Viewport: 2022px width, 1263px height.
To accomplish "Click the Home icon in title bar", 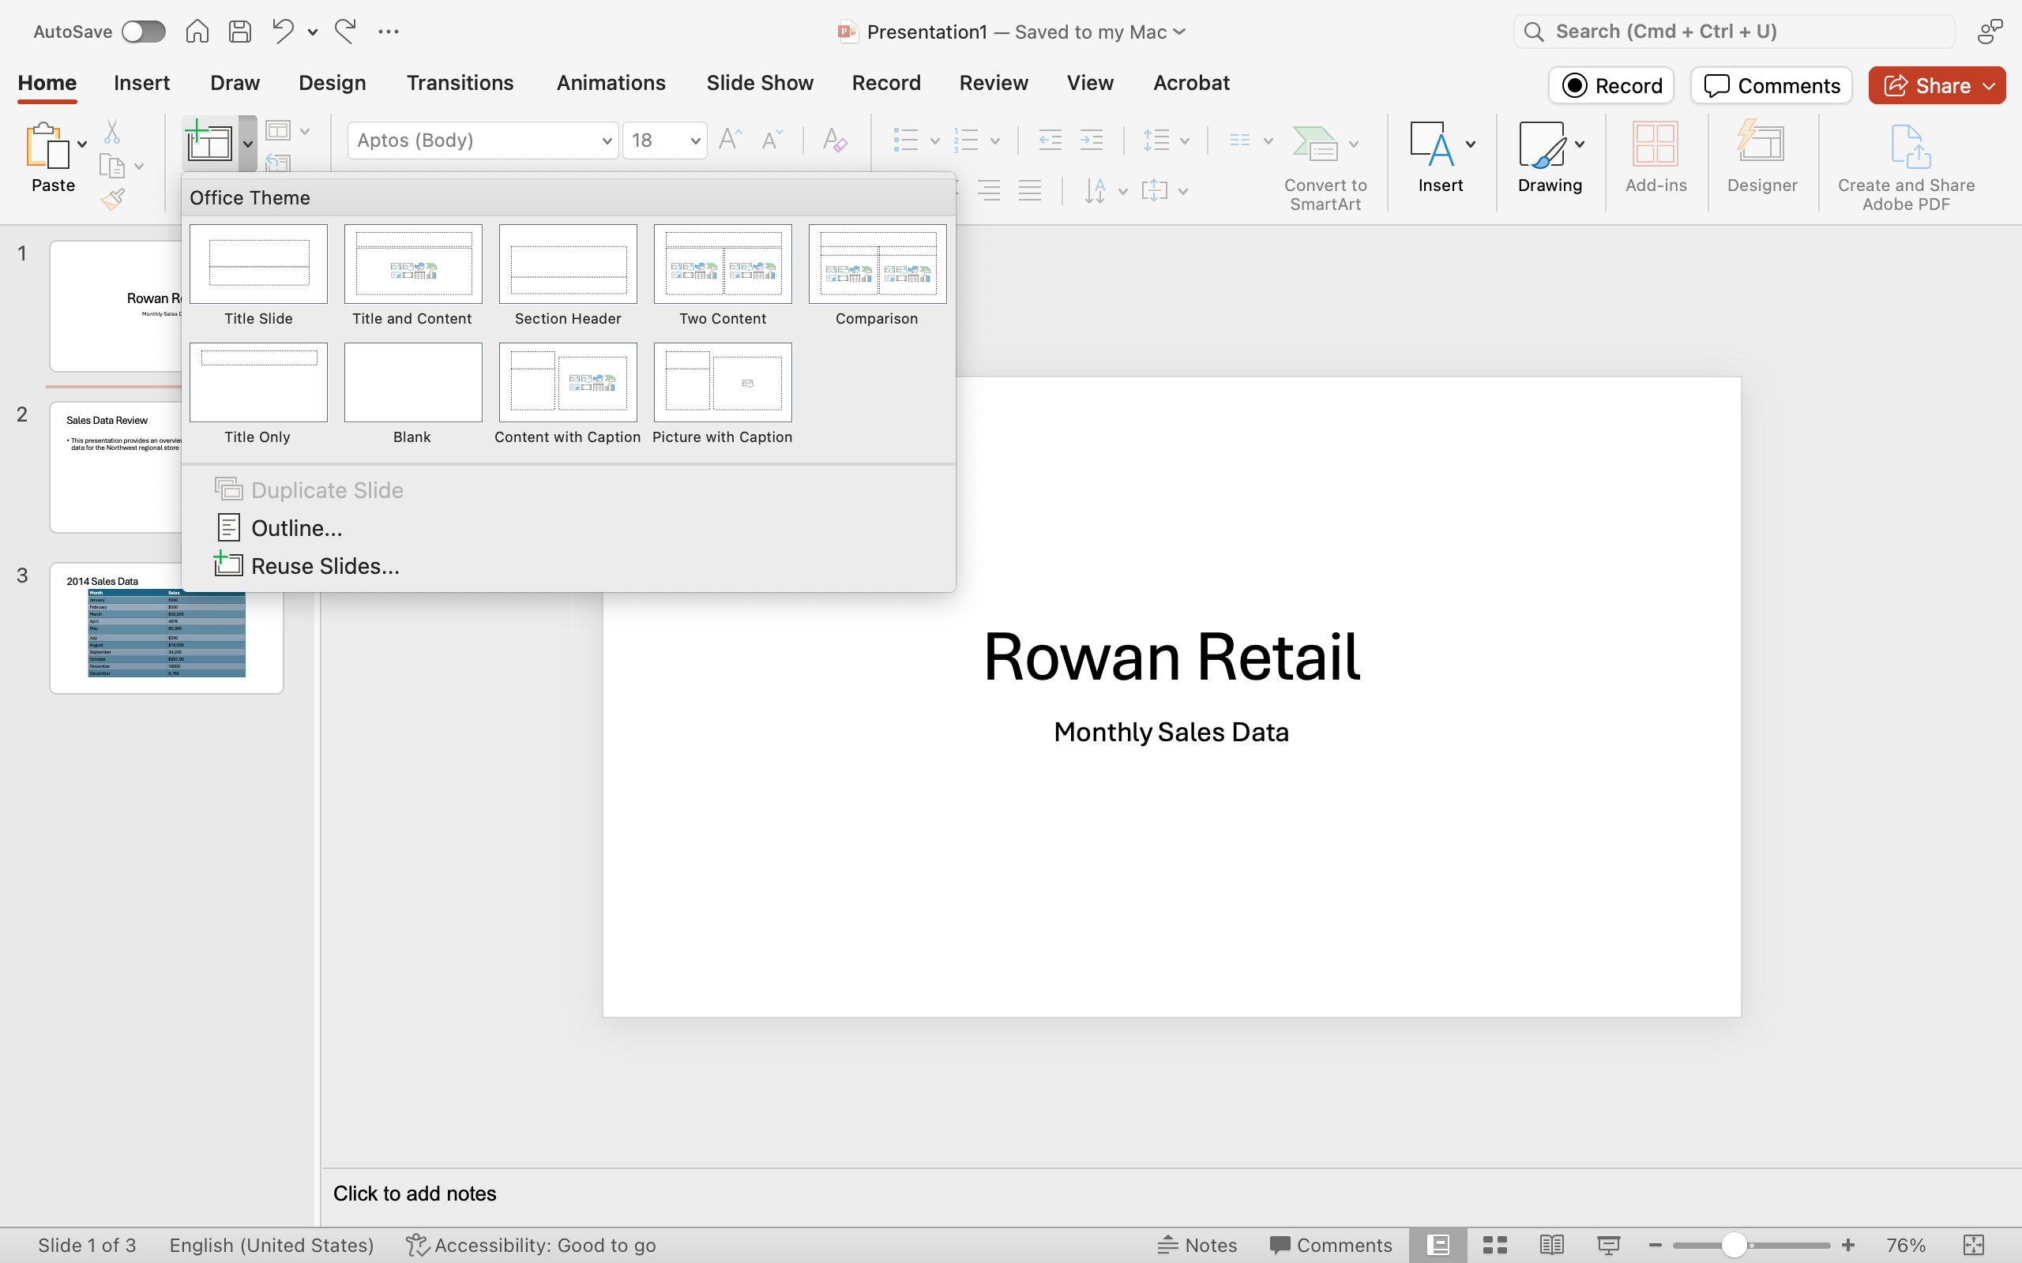I will [x=197, y=32].
